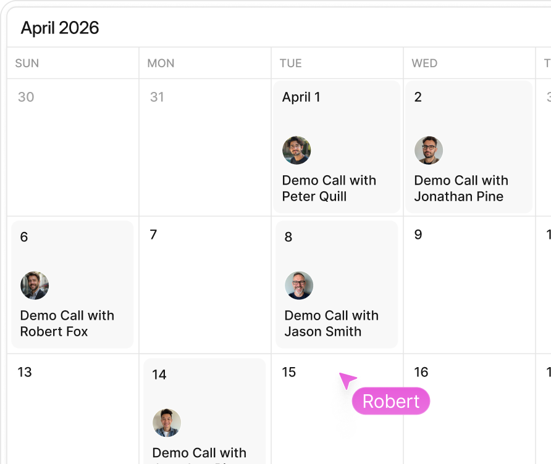Image resolution: width=551 pixels, height=464 pixels.
Task: Click the April 2026 month title
Action: click(60, 28)
